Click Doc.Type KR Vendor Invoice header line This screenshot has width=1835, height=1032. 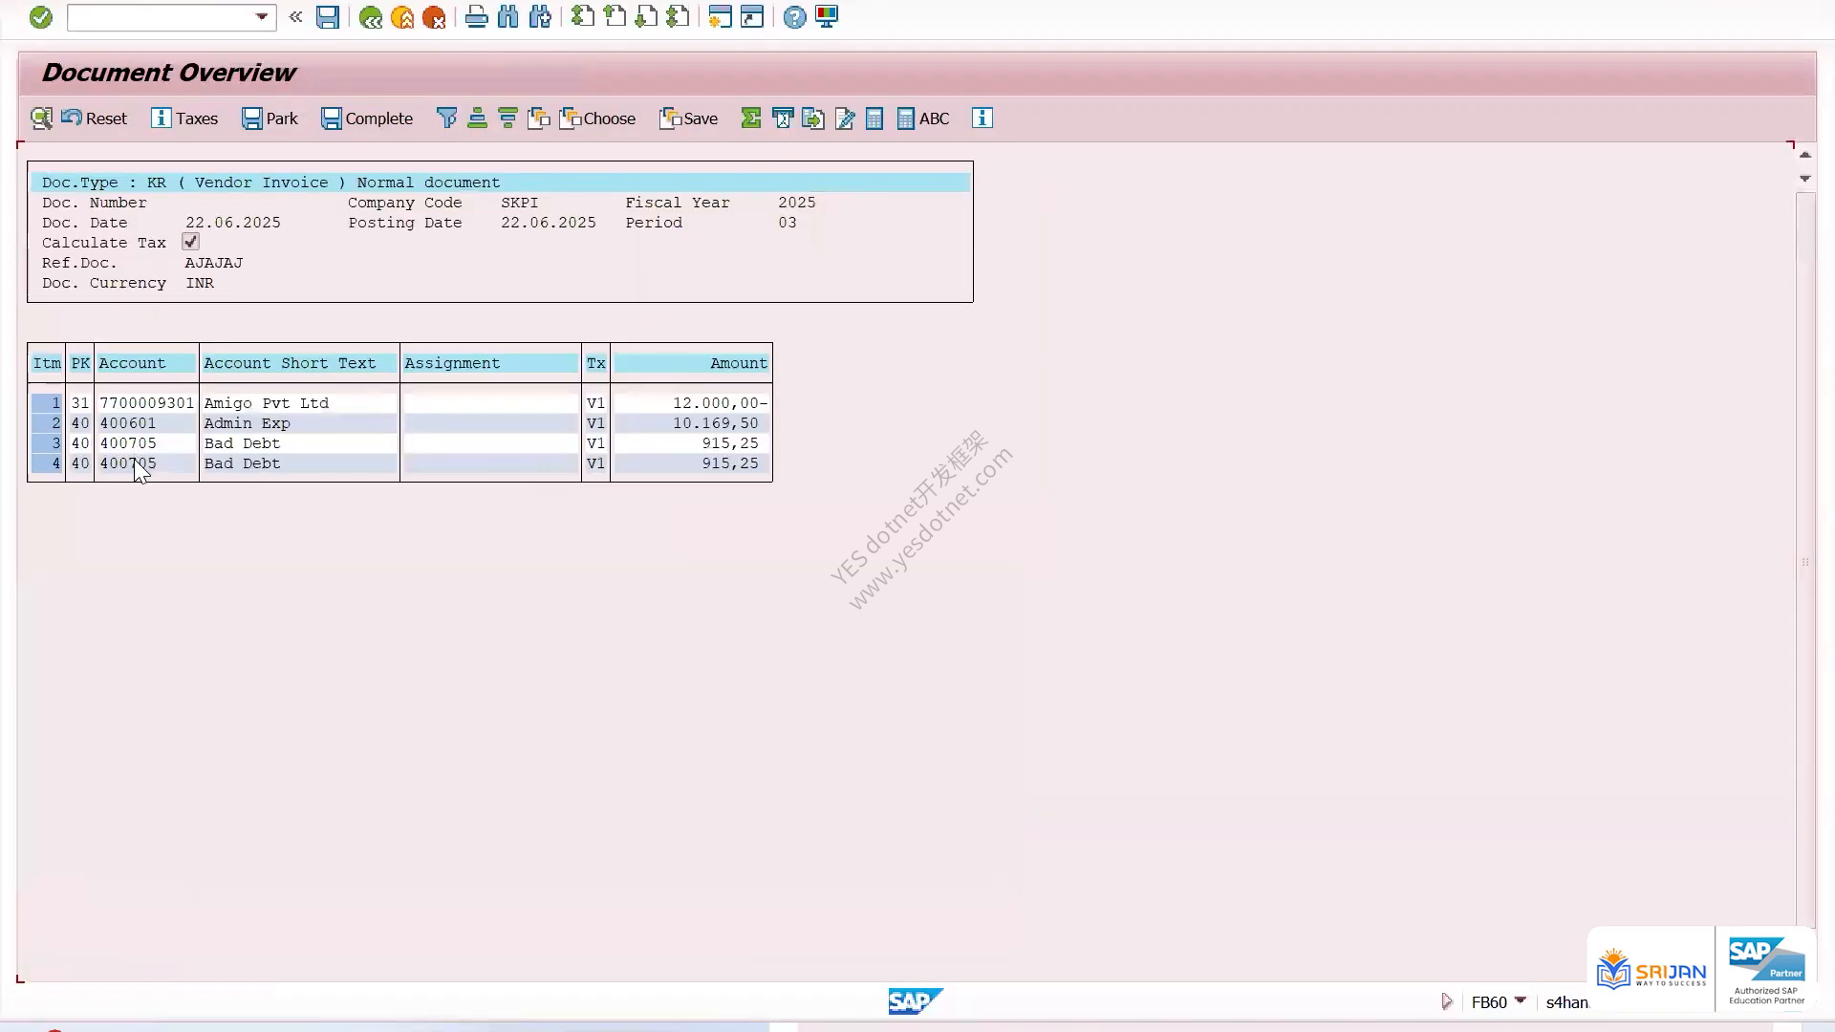click(501, 183)
